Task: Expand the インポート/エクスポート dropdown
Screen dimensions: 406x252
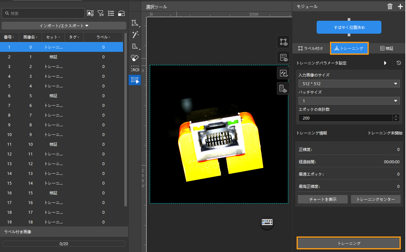Action: (x=64, y=26)
